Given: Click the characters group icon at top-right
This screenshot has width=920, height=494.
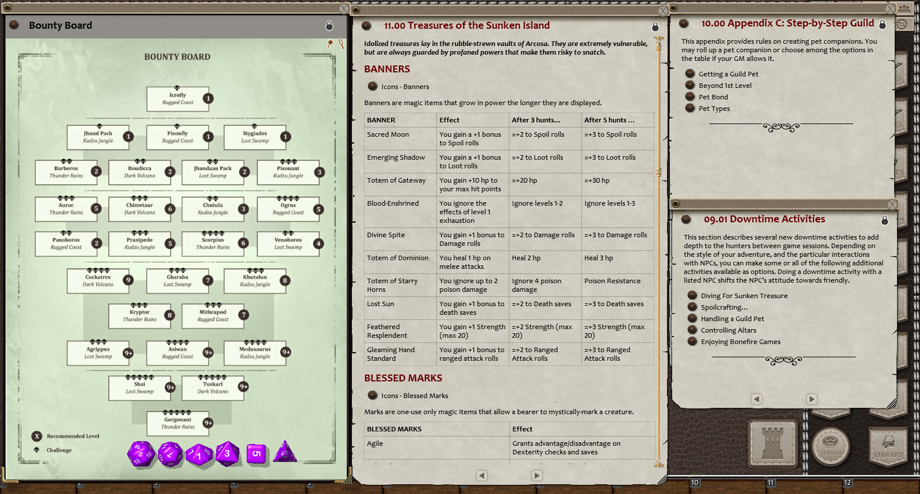Looking at the screenshot, I should pyautogui.click(x=904, y=8).
